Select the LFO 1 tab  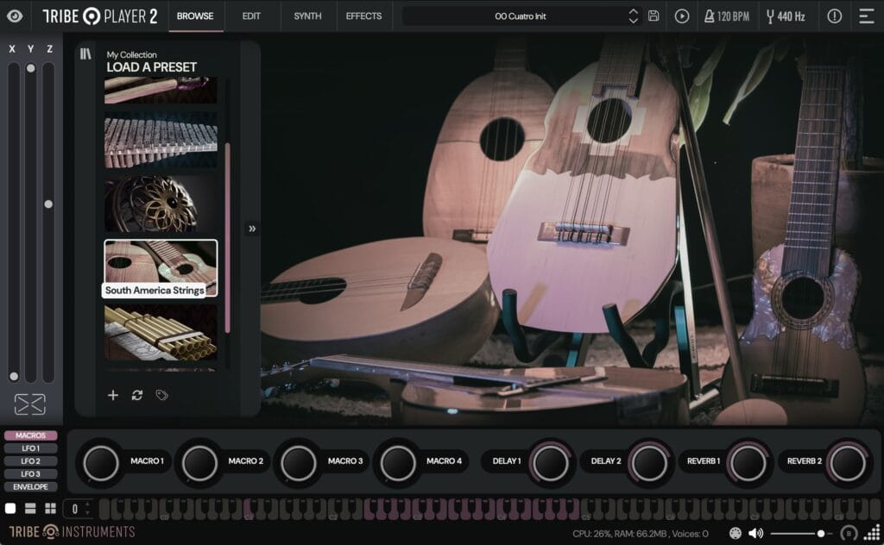coord(30,448)
